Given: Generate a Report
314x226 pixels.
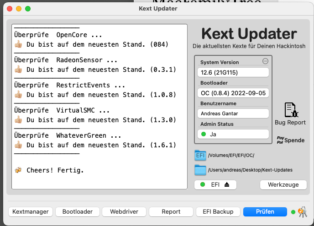Looking at the screenshot, I should point(171,212).
